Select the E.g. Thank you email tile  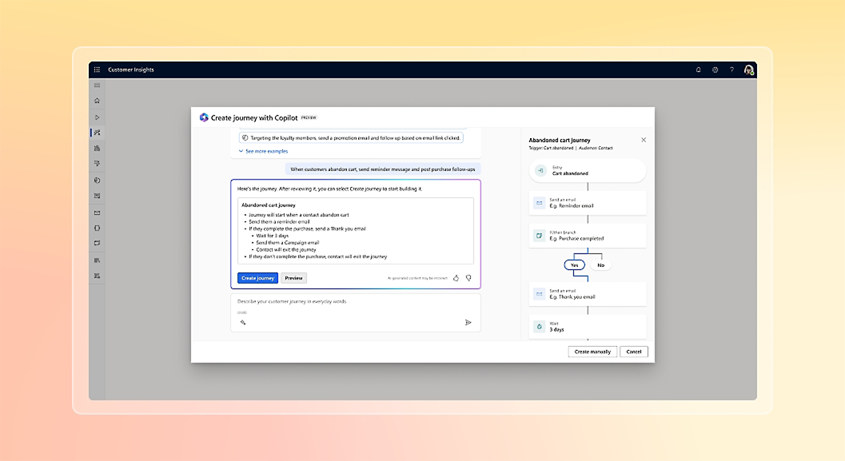tap(588, 294)
